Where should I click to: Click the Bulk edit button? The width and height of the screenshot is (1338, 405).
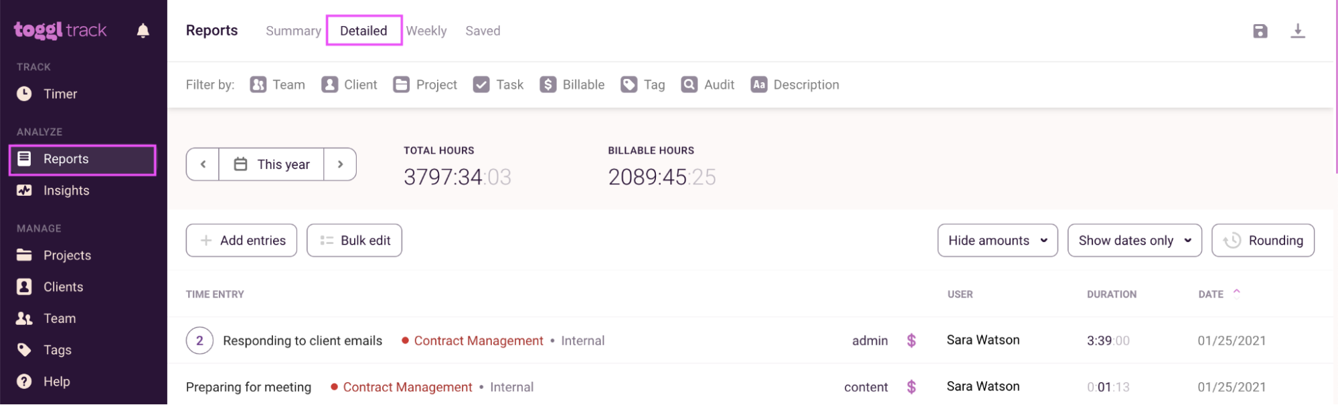(x=354, y=240)
